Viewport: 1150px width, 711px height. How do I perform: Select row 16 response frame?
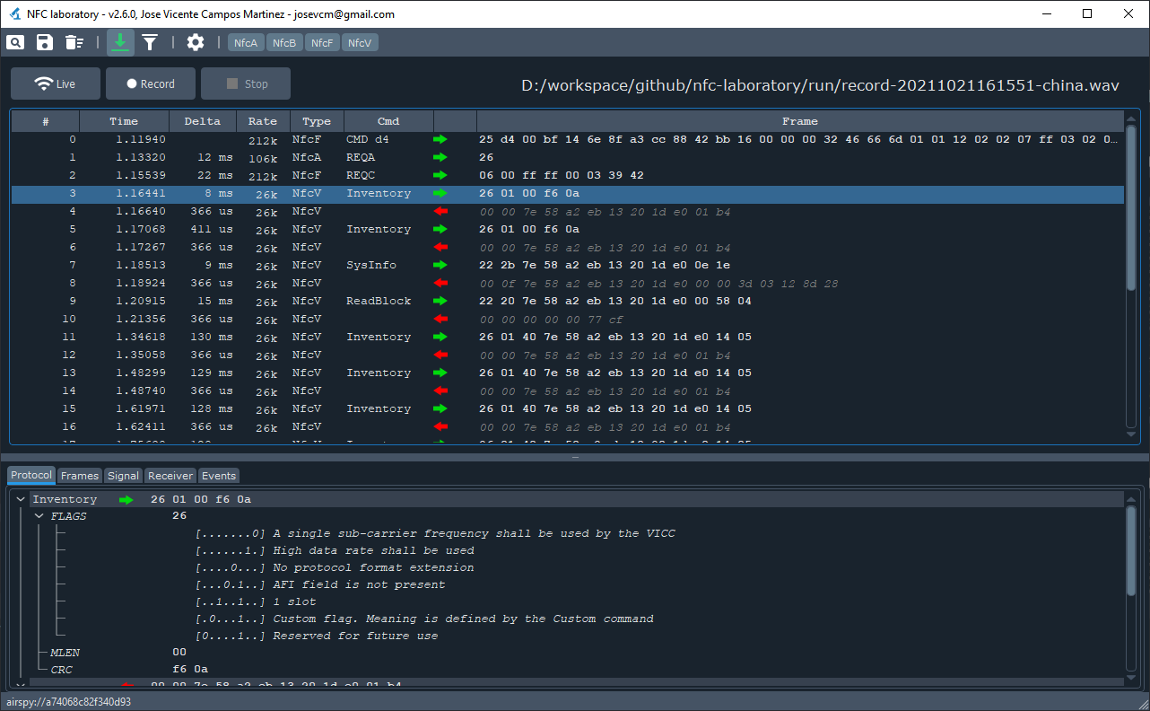pos(568,426)
